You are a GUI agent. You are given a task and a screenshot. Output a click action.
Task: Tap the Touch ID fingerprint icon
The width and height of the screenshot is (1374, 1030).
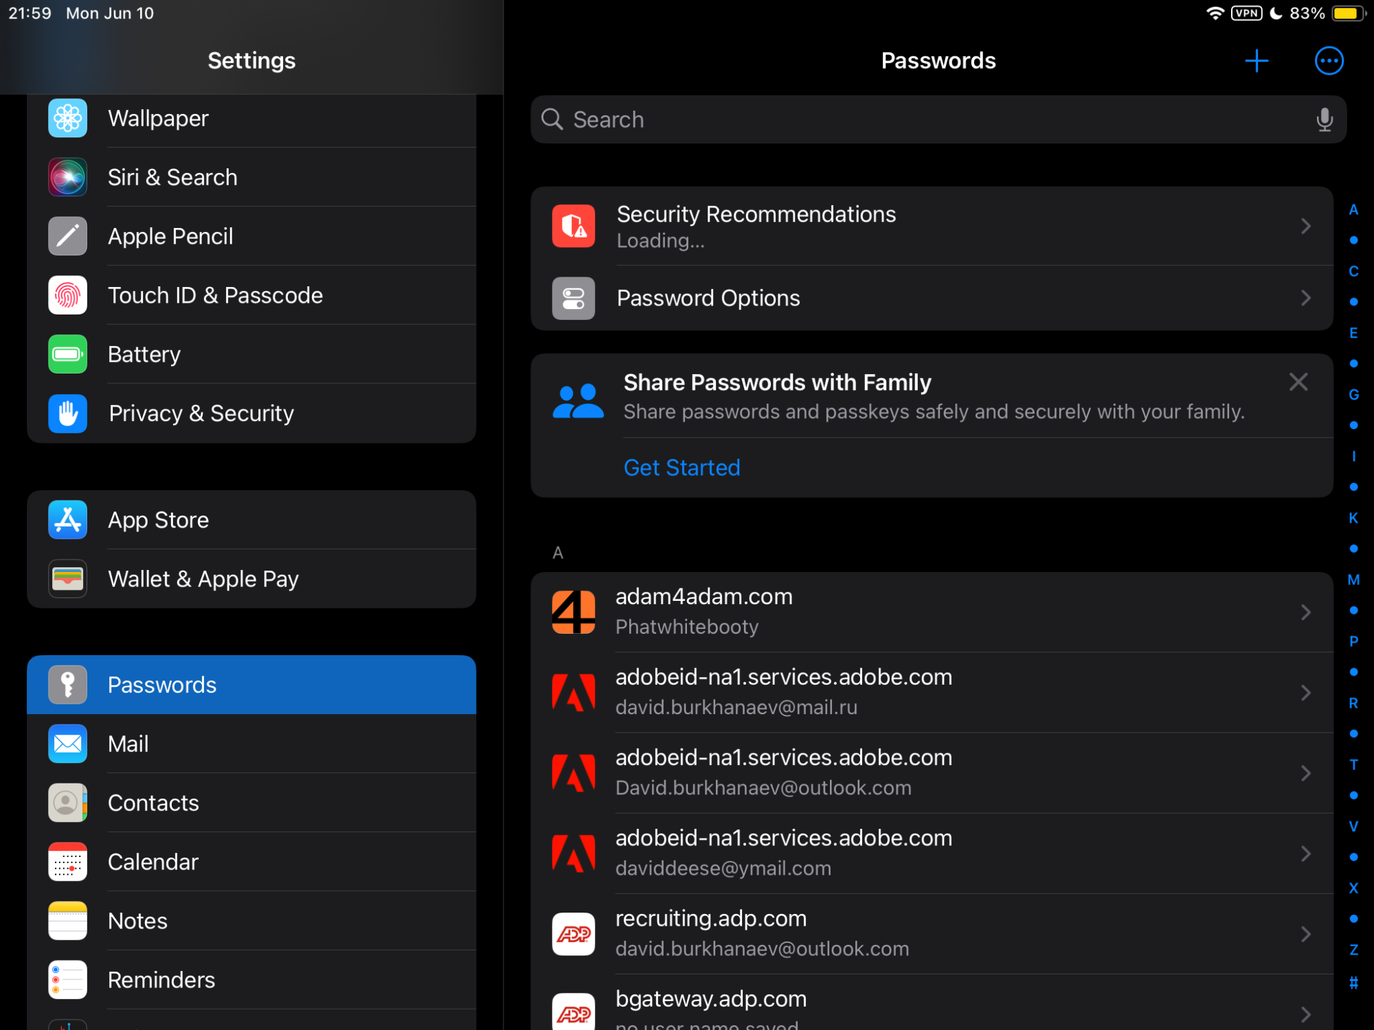coord(67,295)
